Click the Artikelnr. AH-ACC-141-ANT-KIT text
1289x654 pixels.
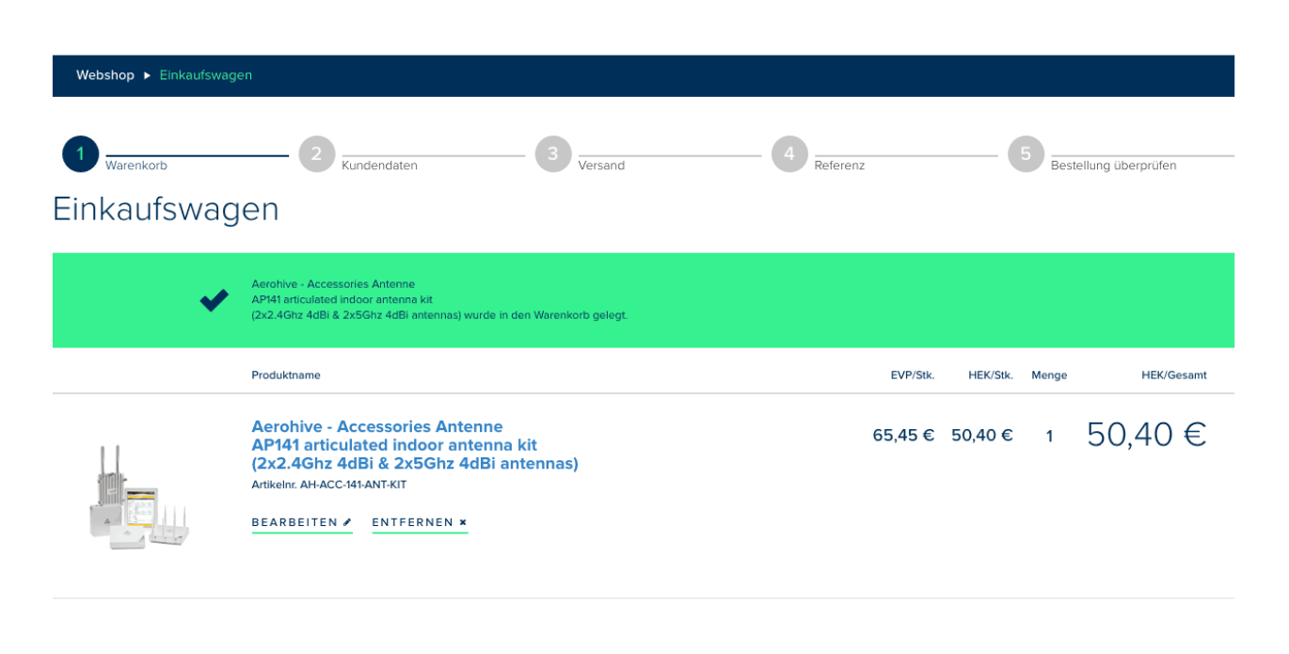329,486
